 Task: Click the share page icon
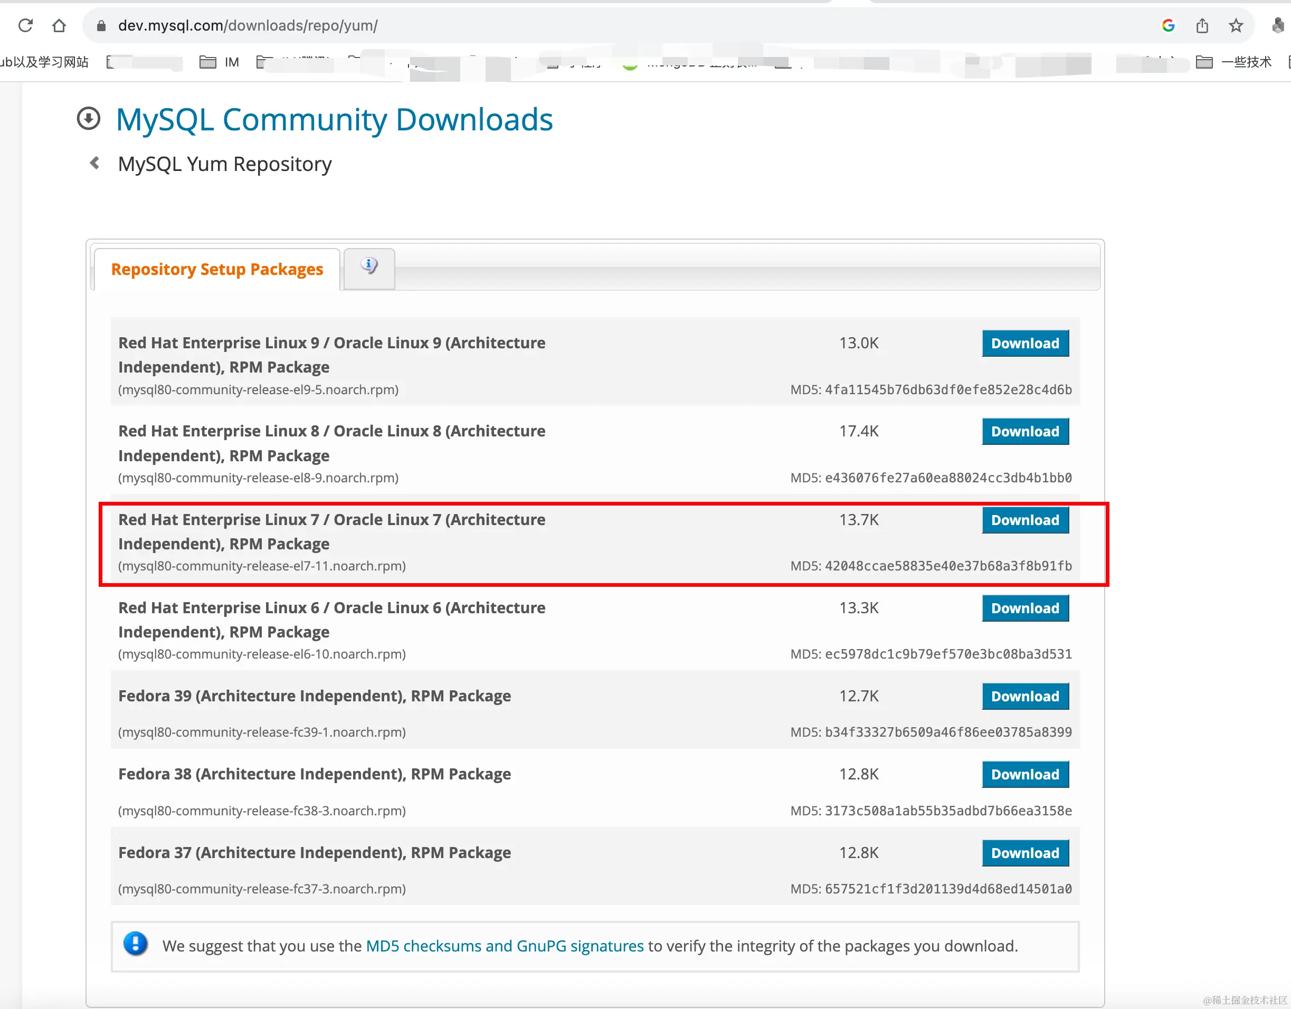[1202, 25]
